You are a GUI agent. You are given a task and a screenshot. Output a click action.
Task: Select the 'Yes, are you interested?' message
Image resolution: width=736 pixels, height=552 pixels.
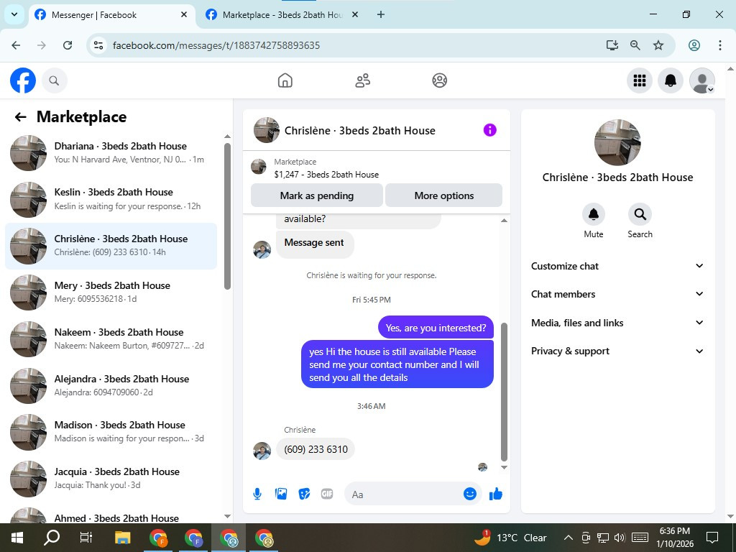click(436, 328)
